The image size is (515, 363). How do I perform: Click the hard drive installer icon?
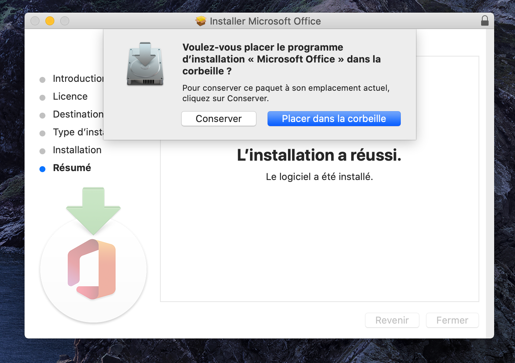(145, 64)
